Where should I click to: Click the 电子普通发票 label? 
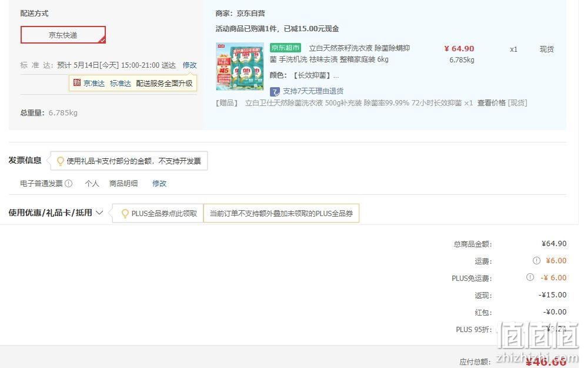tap(41, 184)
